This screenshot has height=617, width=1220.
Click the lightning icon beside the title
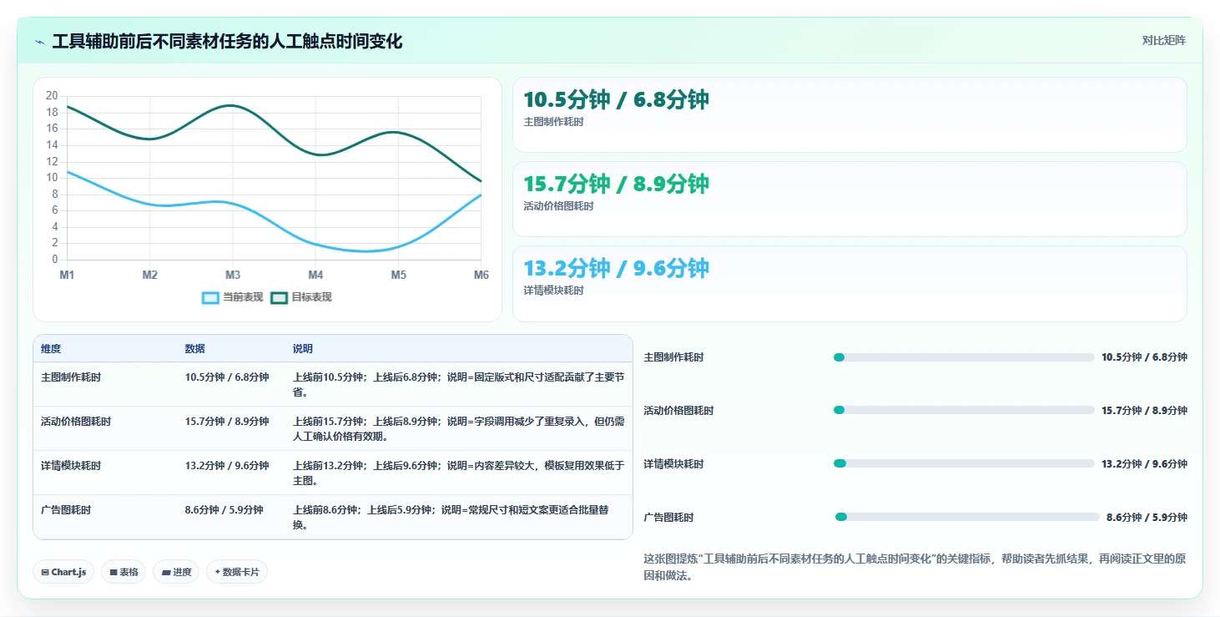click(40, 42)
